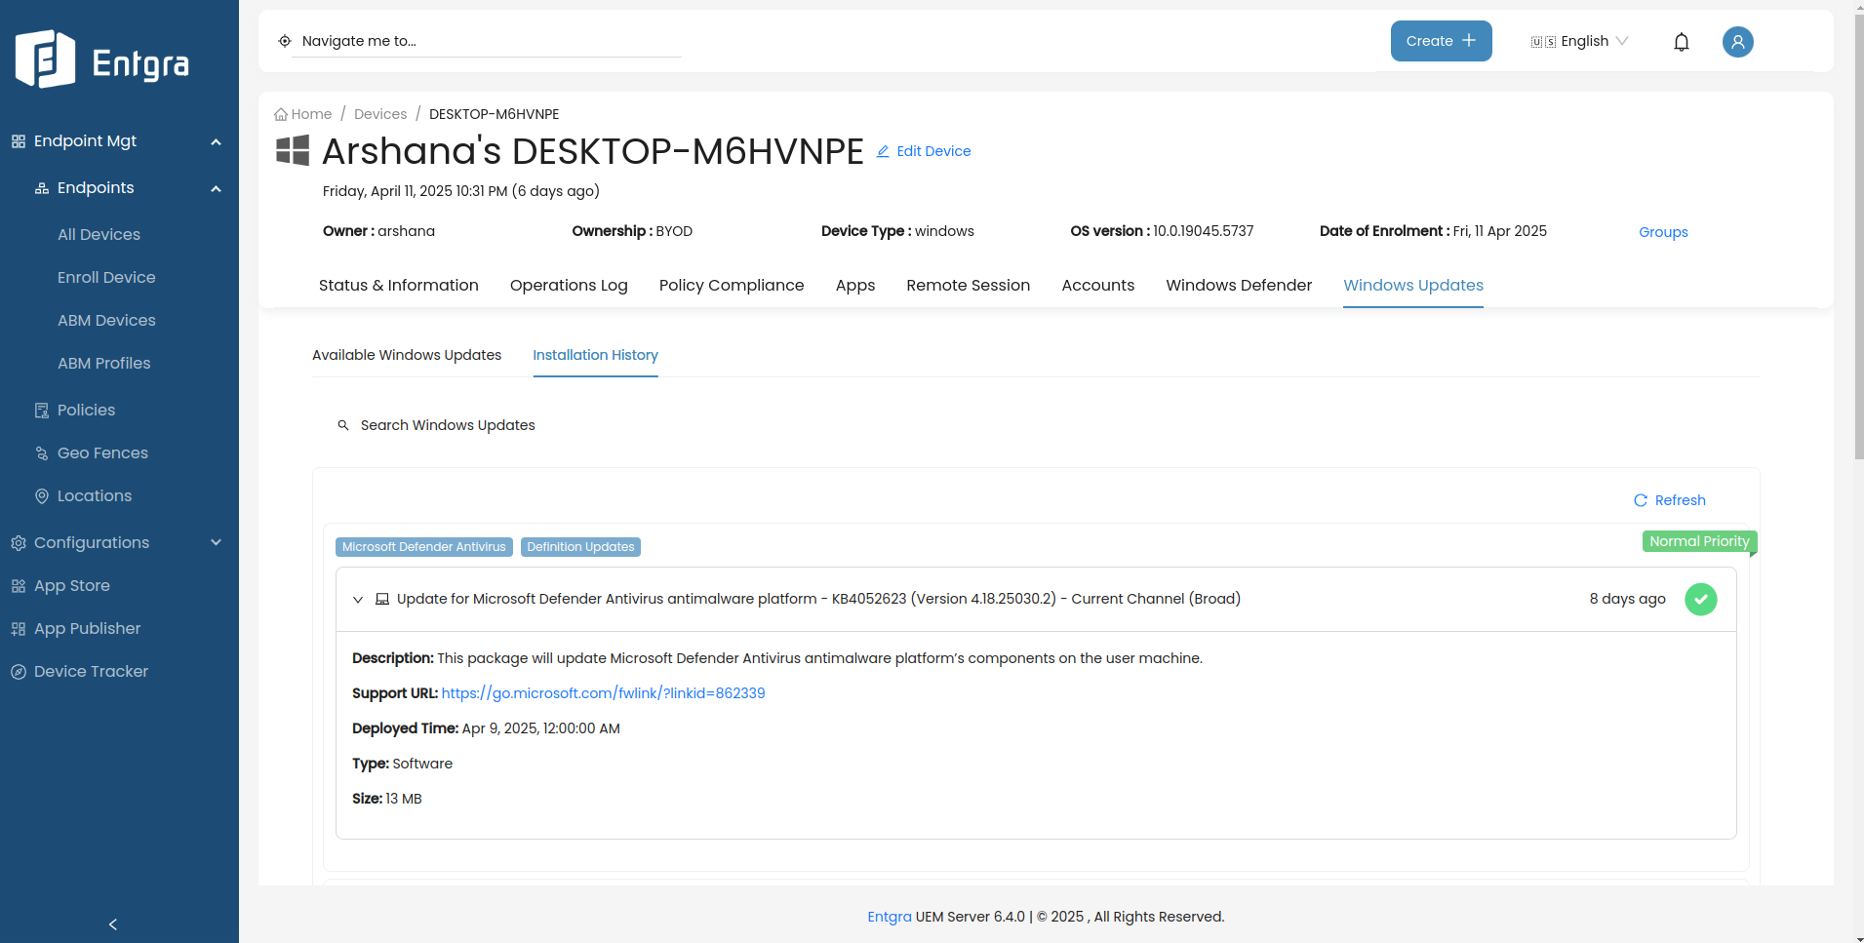Collapse Endpoints submenu chevron
The height and width of the screenshot is (943, 1864).
[x=217, y=189]
